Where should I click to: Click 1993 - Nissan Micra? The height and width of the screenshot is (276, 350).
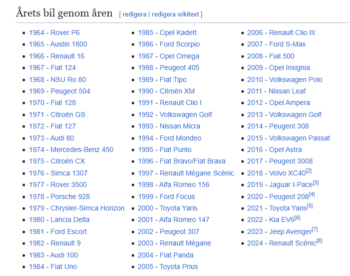pos(169,126)
